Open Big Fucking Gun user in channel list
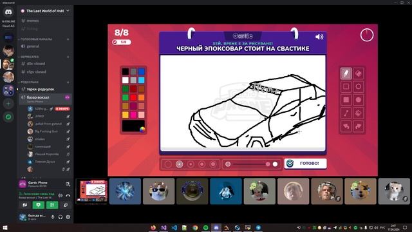412x232 pixels. click(x=46, y=131)
